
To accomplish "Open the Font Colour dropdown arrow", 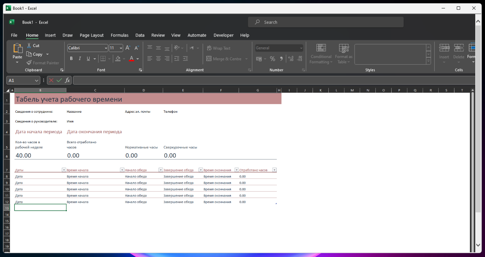I will [x=138, y=59].
